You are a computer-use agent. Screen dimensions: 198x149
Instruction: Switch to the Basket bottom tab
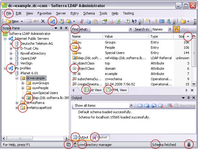click(100, 137)
